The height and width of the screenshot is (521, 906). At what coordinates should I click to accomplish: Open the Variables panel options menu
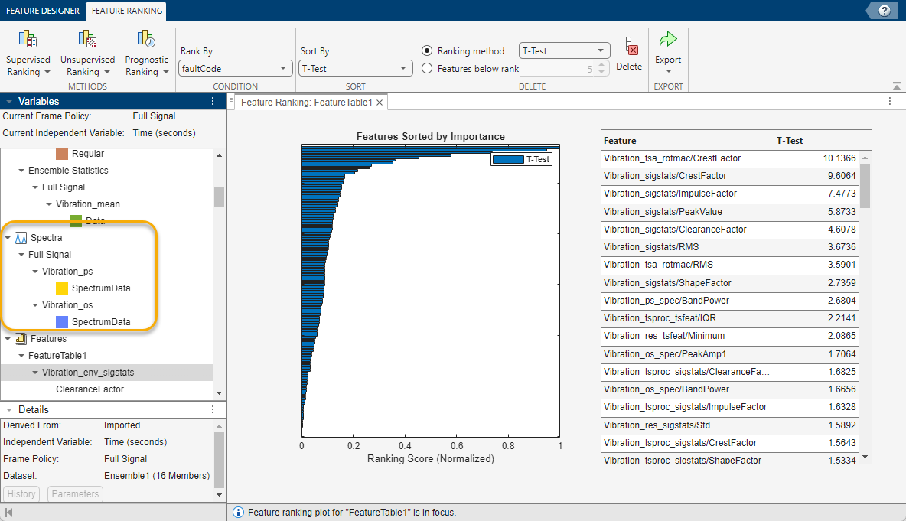[213, 101]
